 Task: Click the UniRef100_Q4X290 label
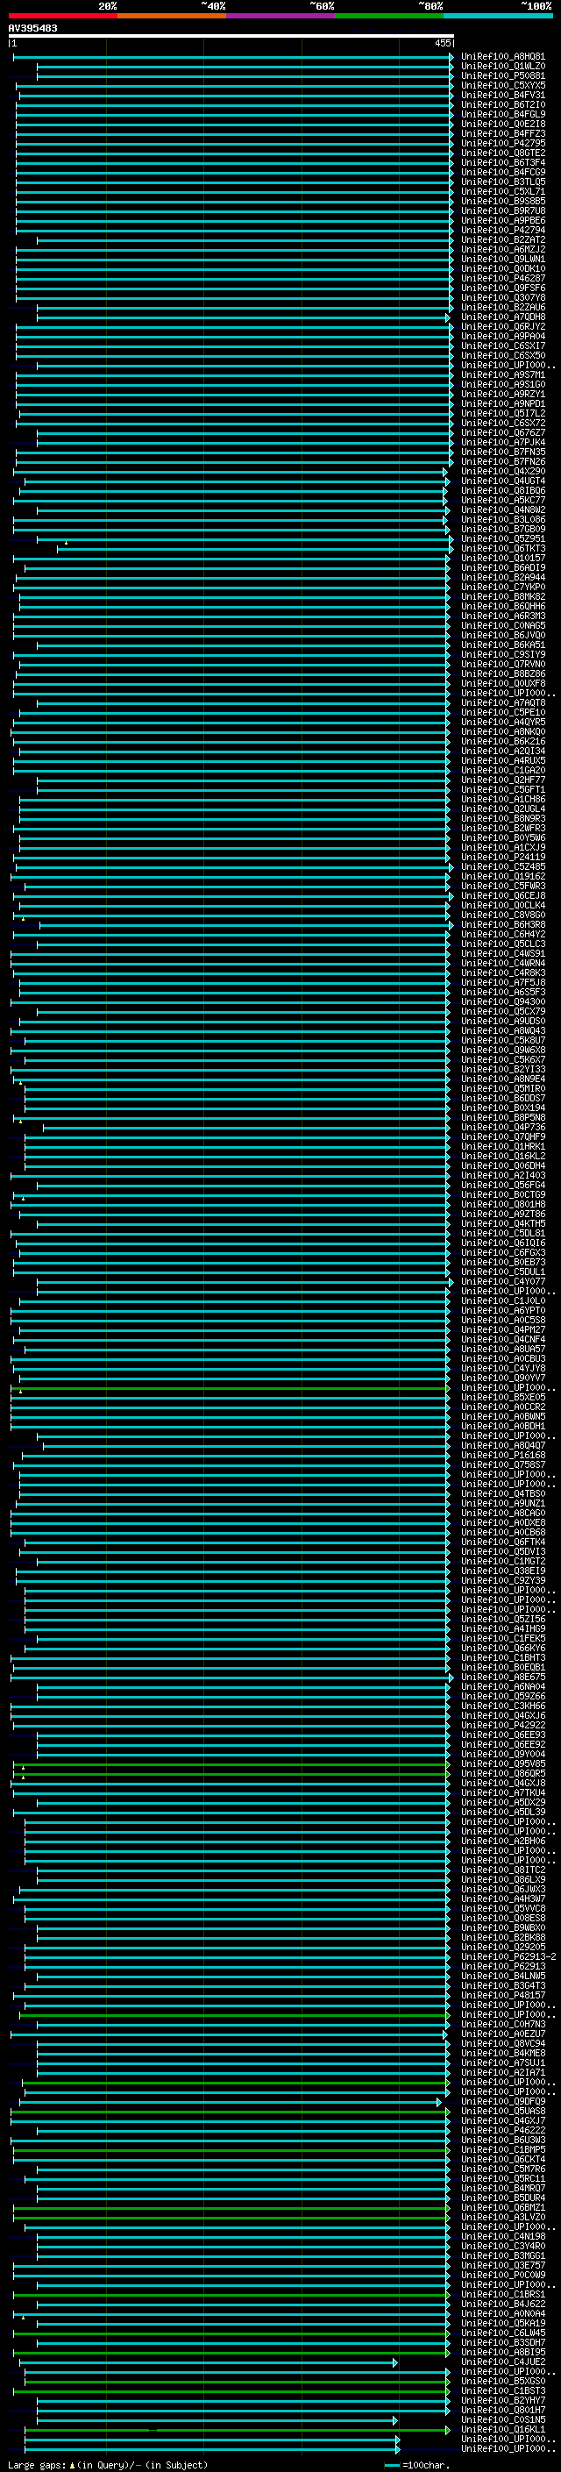(x=503, y=471)
